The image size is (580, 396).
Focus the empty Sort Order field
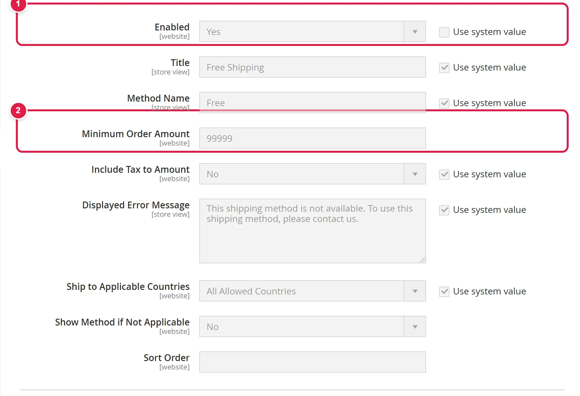312,362
